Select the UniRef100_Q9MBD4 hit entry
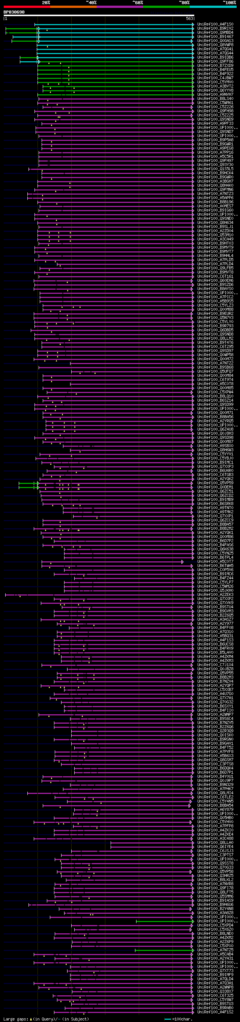Image resolution: width=240 pixels, height=1022 pixels. click(216, 33)
